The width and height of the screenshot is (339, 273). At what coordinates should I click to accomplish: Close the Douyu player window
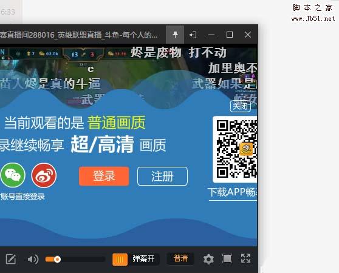tap(248, 35)
